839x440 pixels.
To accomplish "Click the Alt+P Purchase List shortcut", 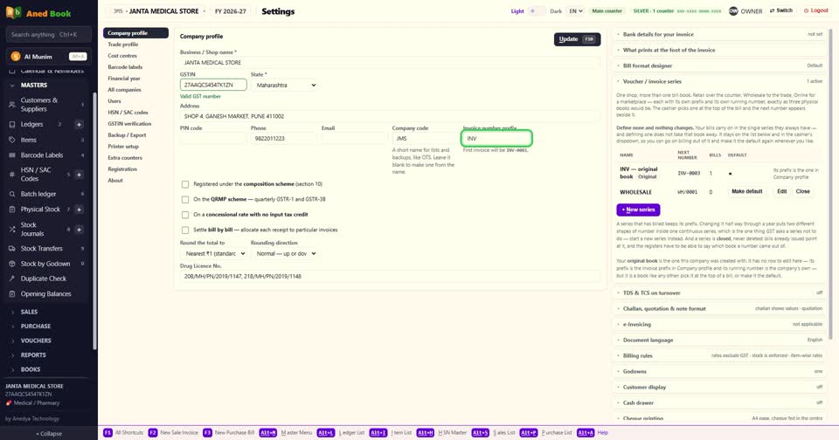I will [545, 432].
